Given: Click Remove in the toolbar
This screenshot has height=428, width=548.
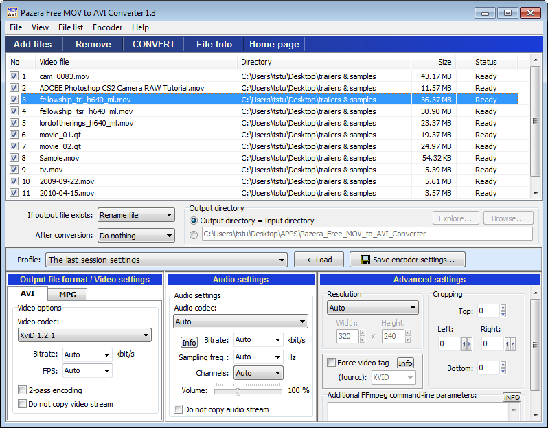Looking at the screenshot, I should coord(93,44).
